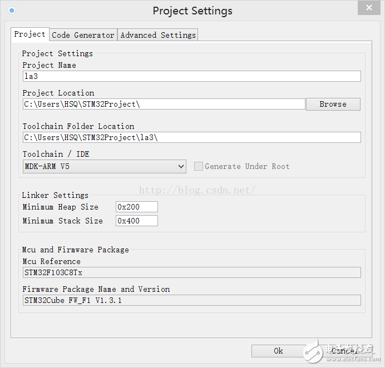The image size is (385, 368).
Task: Close the Project Settings dialog
Action: click(x=369, y=8)
